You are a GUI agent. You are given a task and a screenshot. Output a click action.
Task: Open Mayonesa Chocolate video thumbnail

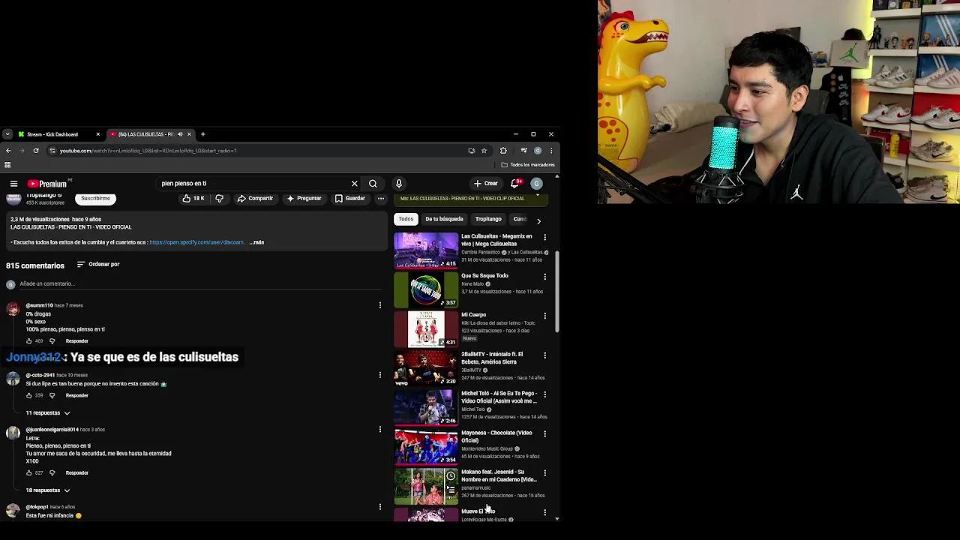pos(426,446)
